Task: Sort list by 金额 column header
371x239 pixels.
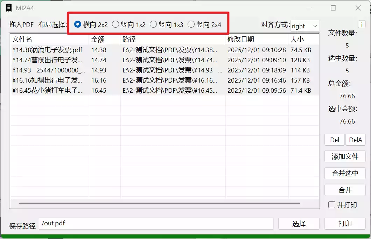Action: pos(104,39)
